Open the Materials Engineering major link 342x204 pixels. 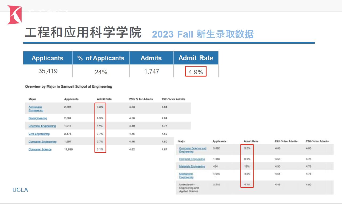tap(192, 166)
